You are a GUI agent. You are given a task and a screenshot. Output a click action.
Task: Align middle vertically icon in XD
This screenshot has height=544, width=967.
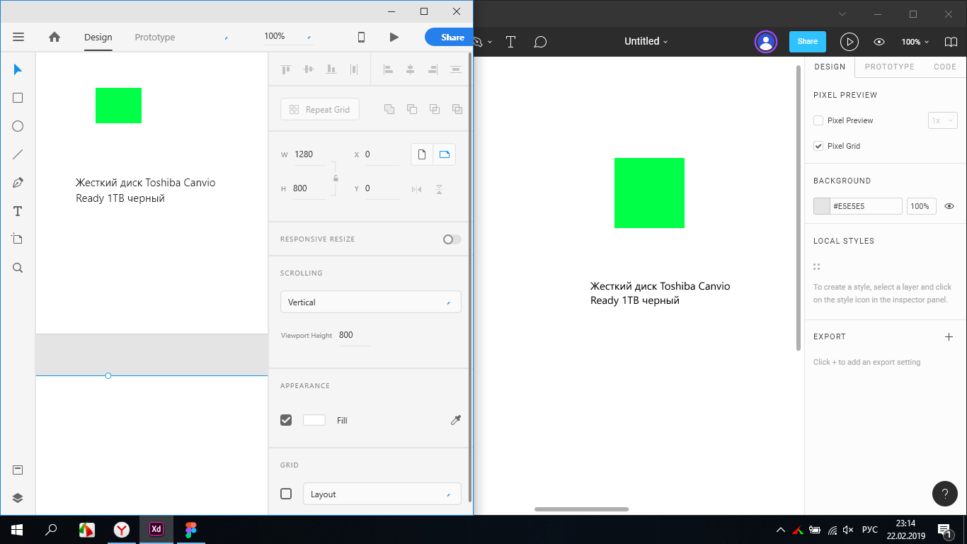[309, 69]
